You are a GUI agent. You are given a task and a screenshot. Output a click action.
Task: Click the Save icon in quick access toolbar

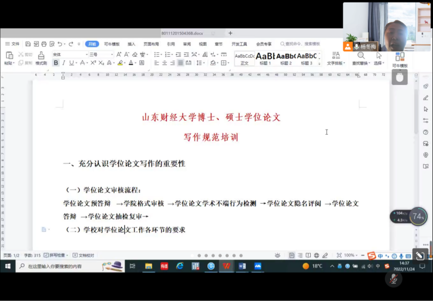pos(28,44)
